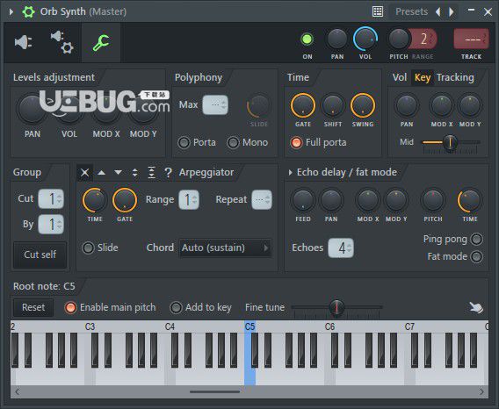Click the TRACK mixer number display
The width and height of the screenshot is (499, 409).
pyautogui.click(x=471, y=39)
